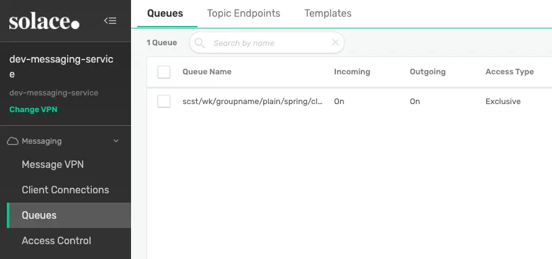
Task: Tick the select-all queues header checkbox
Action: 164,72
